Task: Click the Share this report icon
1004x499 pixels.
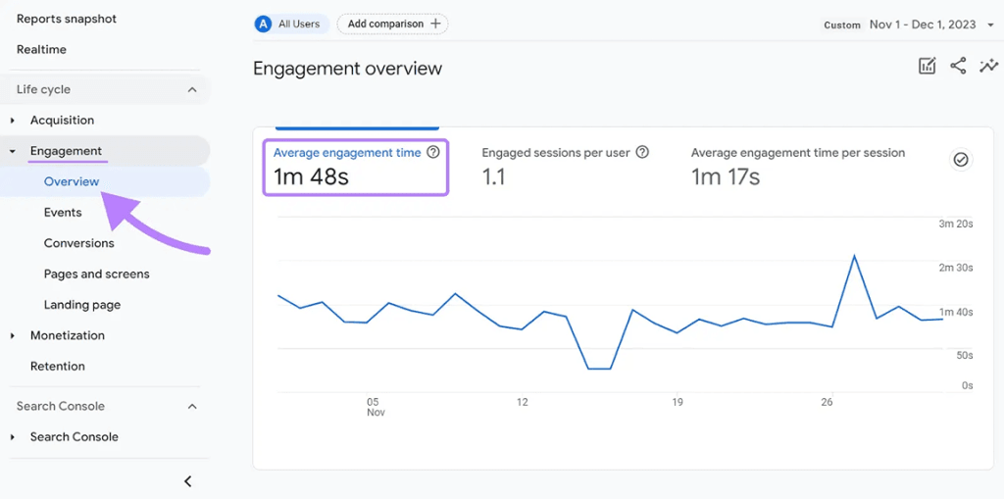Action: point(958,67)
